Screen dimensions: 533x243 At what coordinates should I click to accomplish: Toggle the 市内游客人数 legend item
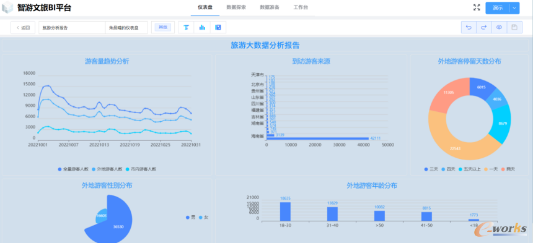tap(141, 169)
